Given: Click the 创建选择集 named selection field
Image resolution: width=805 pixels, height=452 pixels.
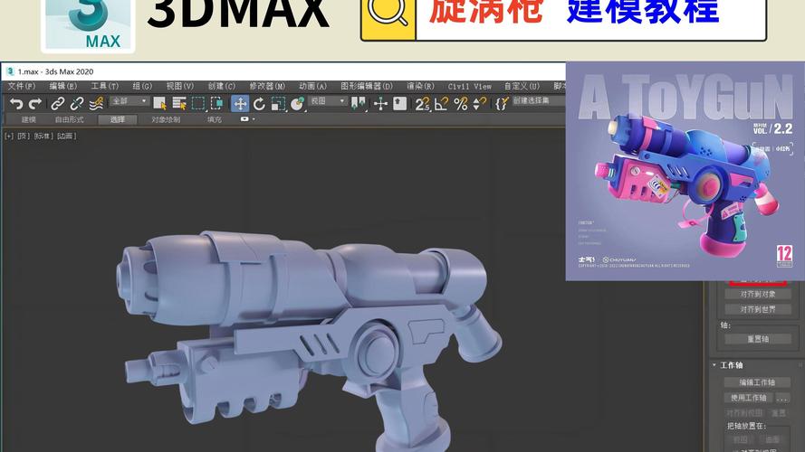Looking at the screenshot, I should 538,101.
